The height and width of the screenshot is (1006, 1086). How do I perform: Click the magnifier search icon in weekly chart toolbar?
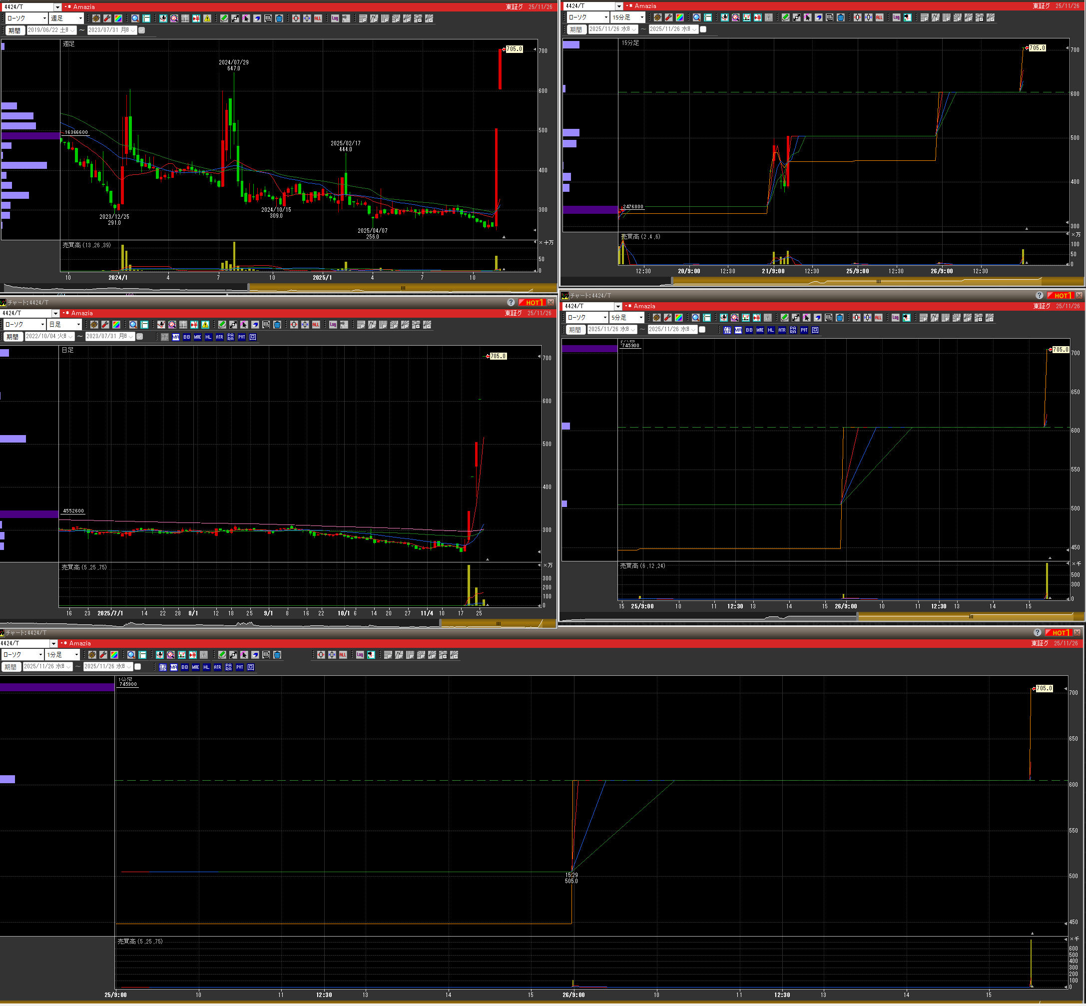(x=135, y=18)
